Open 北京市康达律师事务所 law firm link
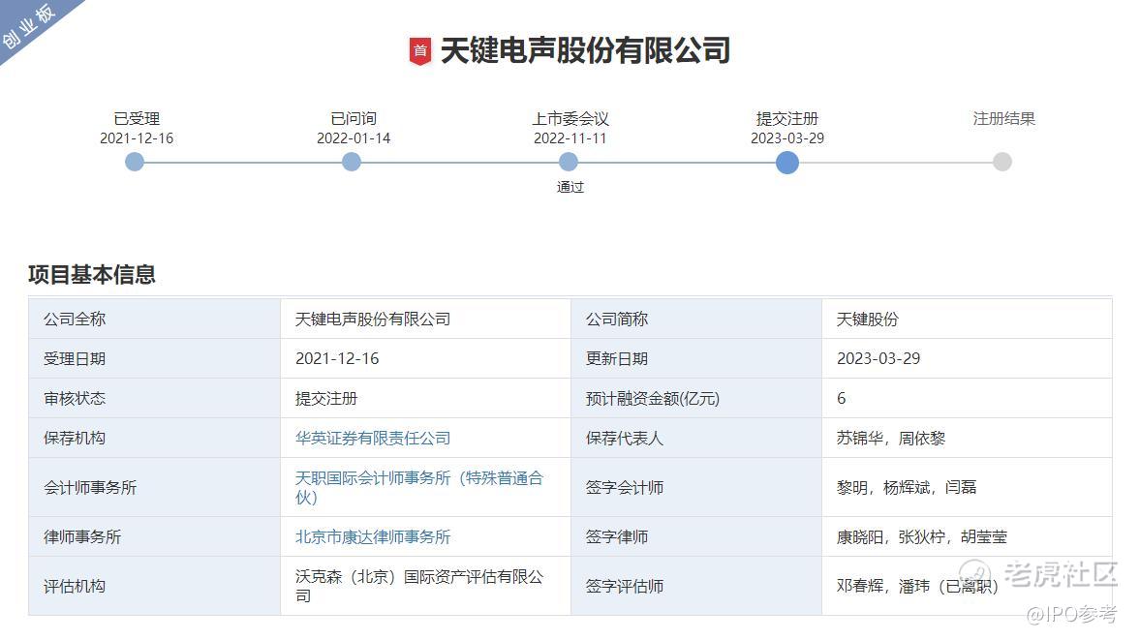This screenshot has width=1140, height=640. [373, 536]
